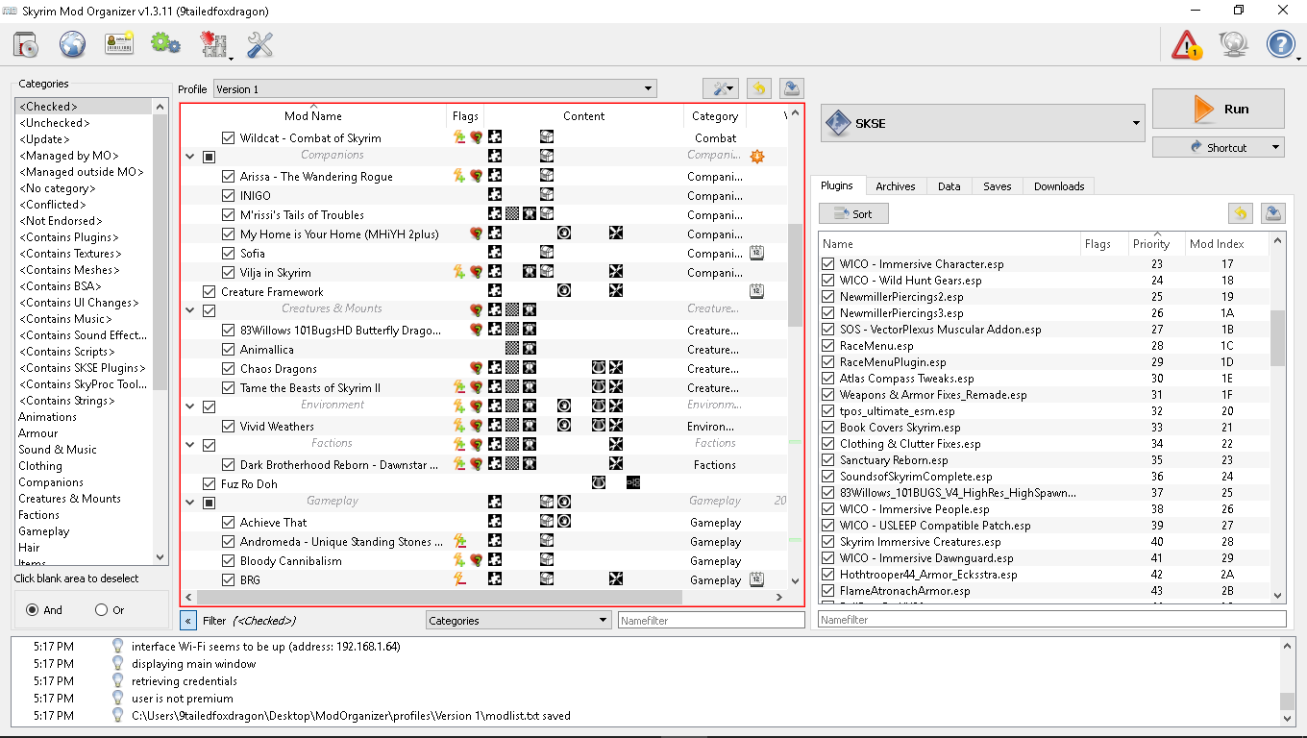Open the Categories grouping dropdown
This screenshot has width=1307, height=738.
518,621
